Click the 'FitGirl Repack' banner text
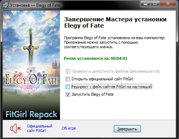The height and width of the screenshot is (139, 179). tap(31, 115)
